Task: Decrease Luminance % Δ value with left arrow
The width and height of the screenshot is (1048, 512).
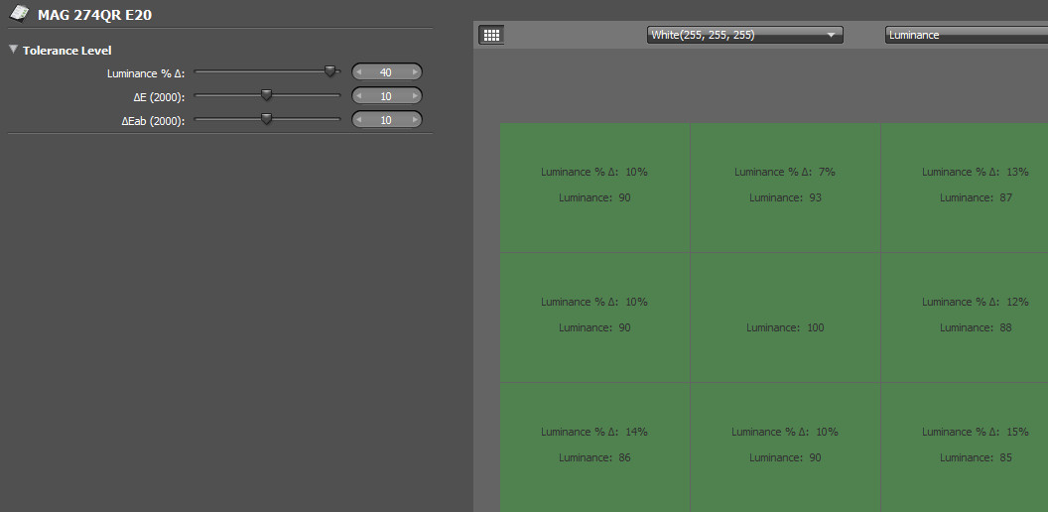Action: pyautogui.click(x=359, y=71)
